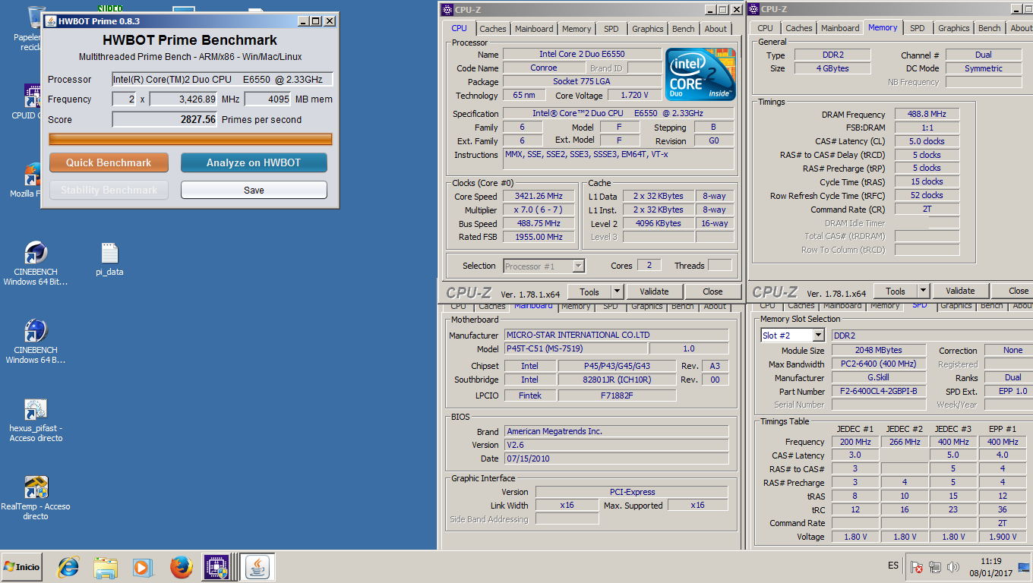Open the volume speaker tray icon
Image resolution: width=1033 pixels, height=583 pixels.
pyautogui.click(x=952, y=567)
